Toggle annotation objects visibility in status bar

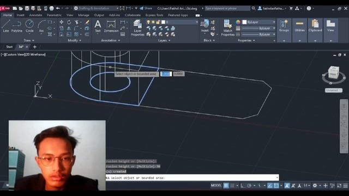pyautogui.click(x=287, y=185)
